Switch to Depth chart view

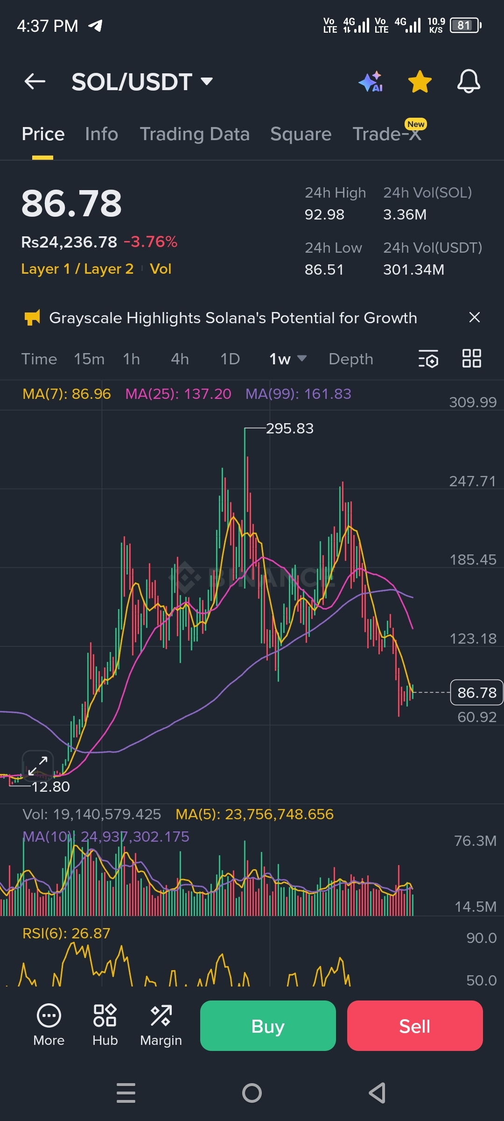pyautogui.click(x=351, y=359)
